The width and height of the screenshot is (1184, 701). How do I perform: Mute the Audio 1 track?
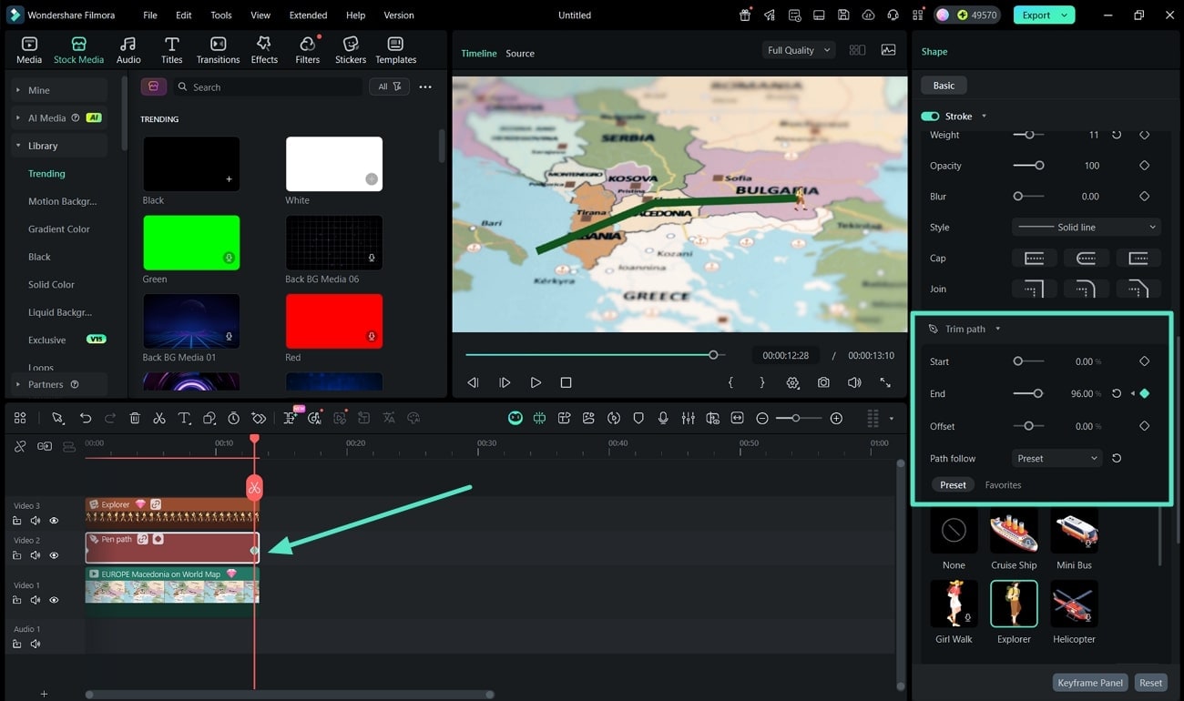(35, 643)
